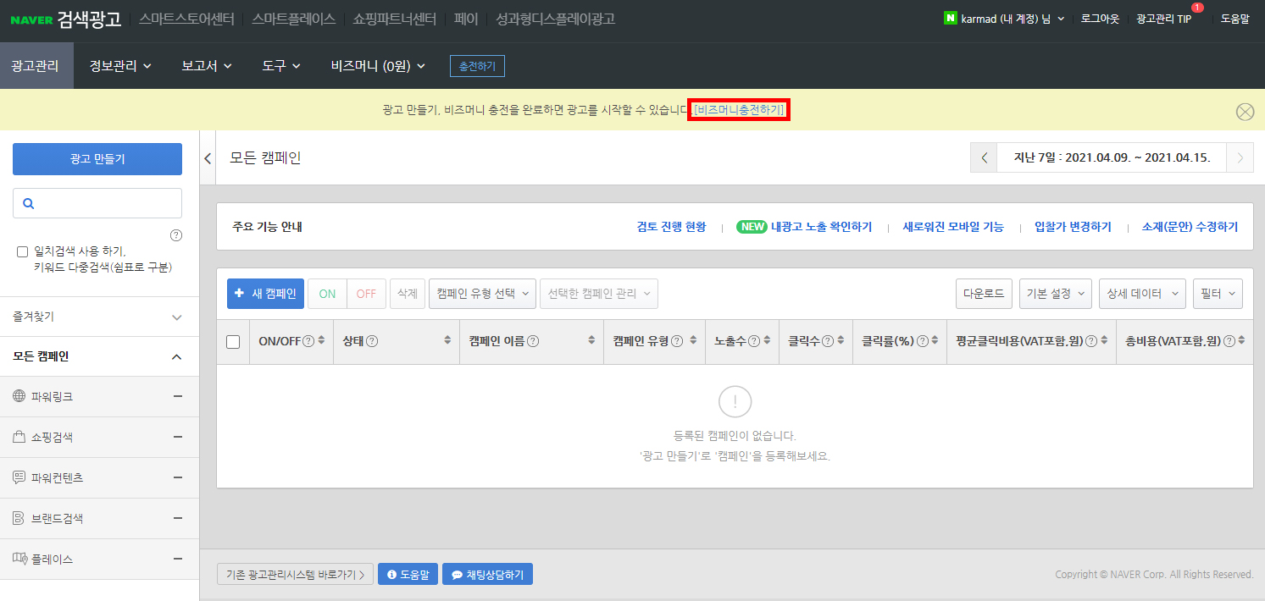Click help icon beside ON/OFF column
The height and width of the screenshot is (601, 1265).
(308, 341)
